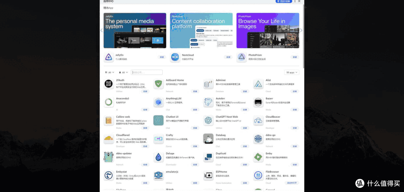Open the Autobrr rabbit icon

click(208, 102)
